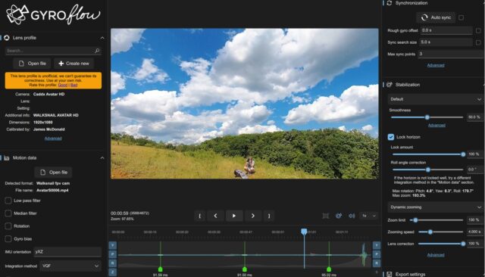Toggle the Z chart button
The image size is (485, 277).
pos(113,272)
